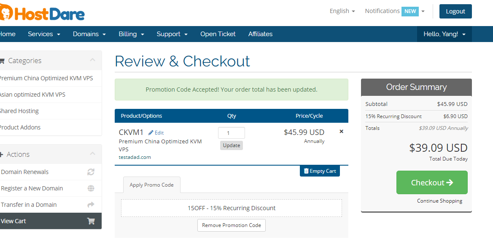493x248 pixels.
Task: Click the green Checkout button
Action: 431,182
